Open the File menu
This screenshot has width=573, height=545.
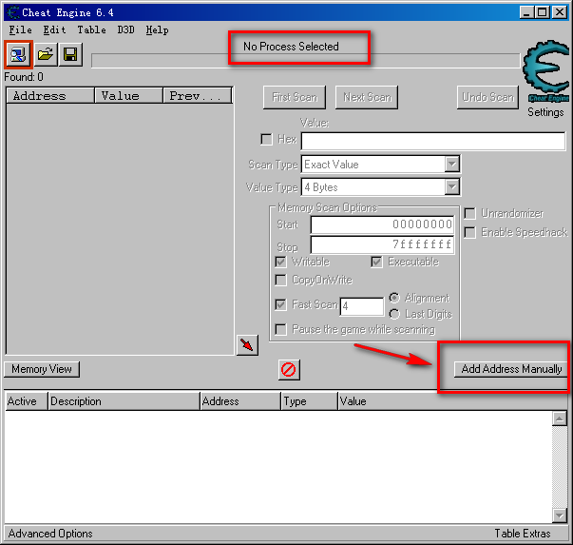coord(21,30)
